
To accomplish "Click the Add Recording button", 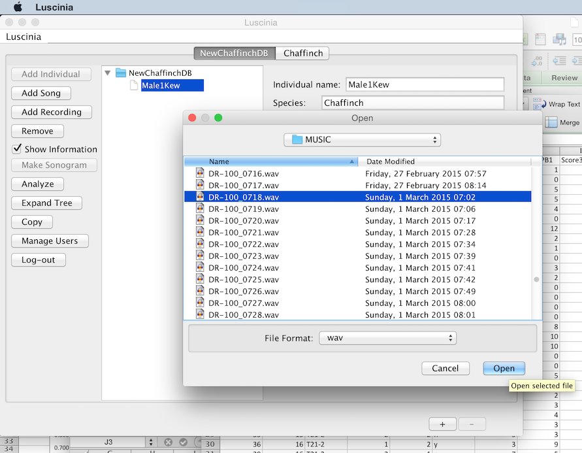I will coord(51,112).
